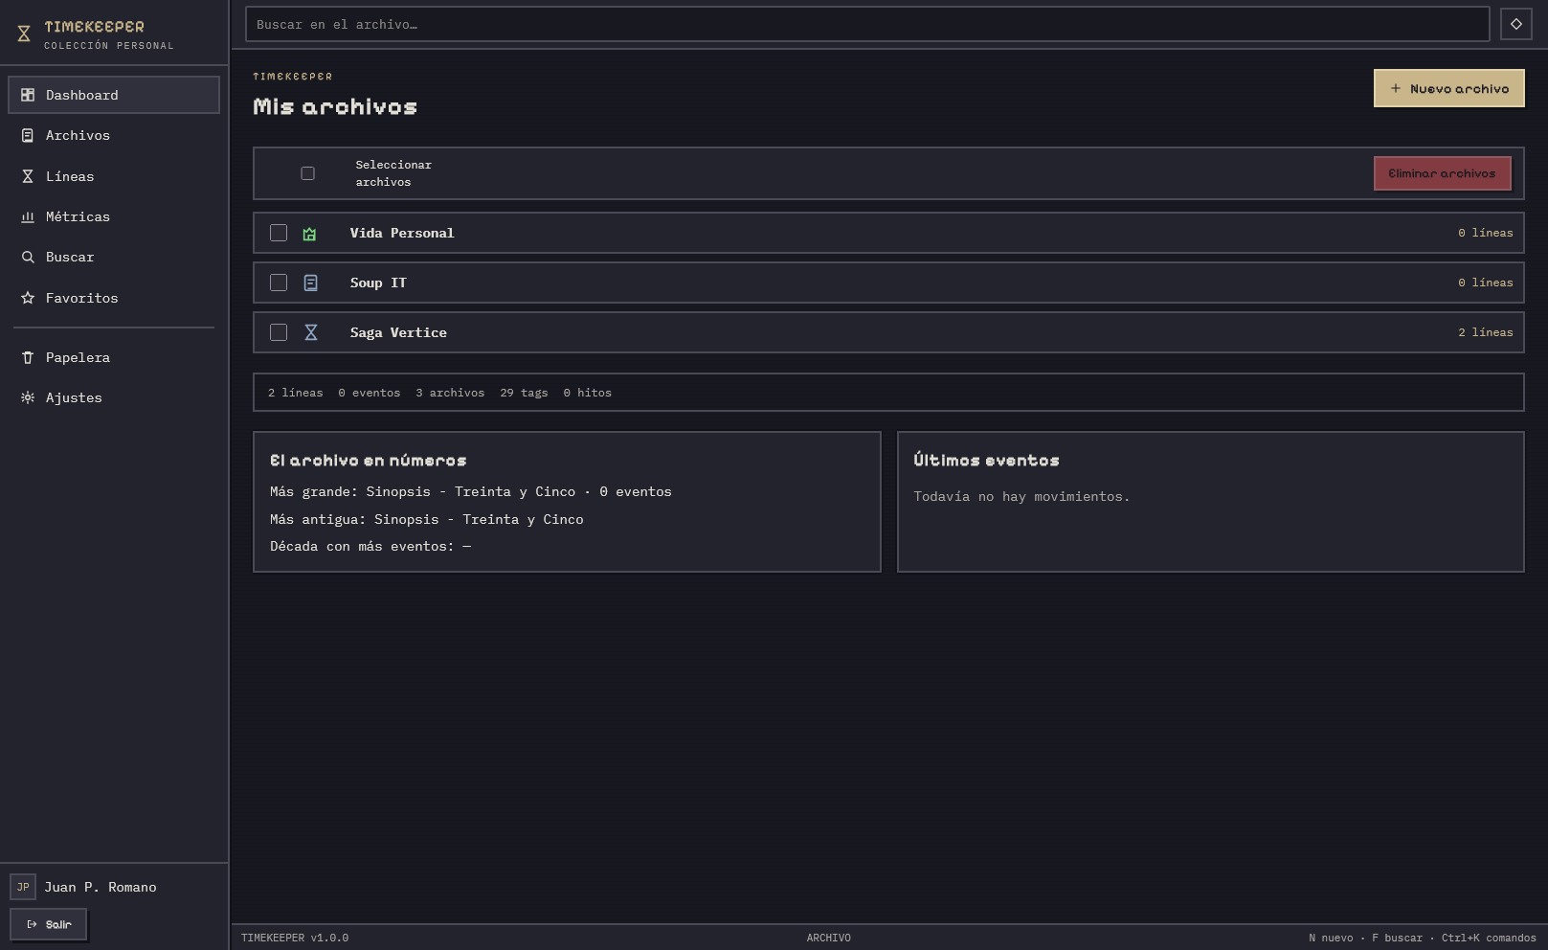The image size is (1548, 950).
Task: Open the Líneas section
Action: point(114,176)
